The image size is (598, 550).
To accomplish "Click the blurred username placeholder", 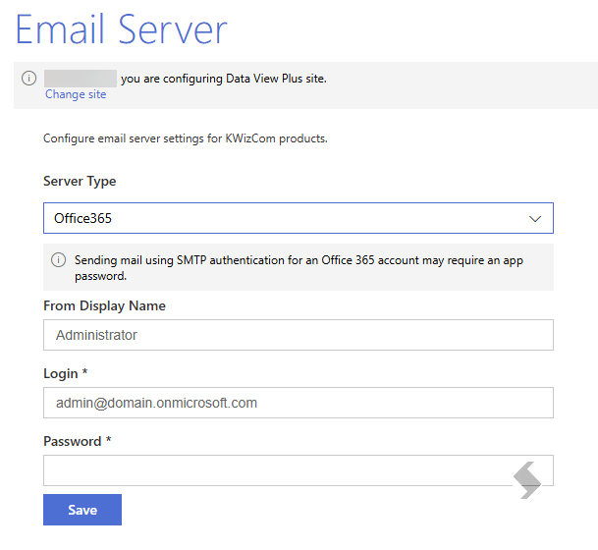I will click(81, 79).
